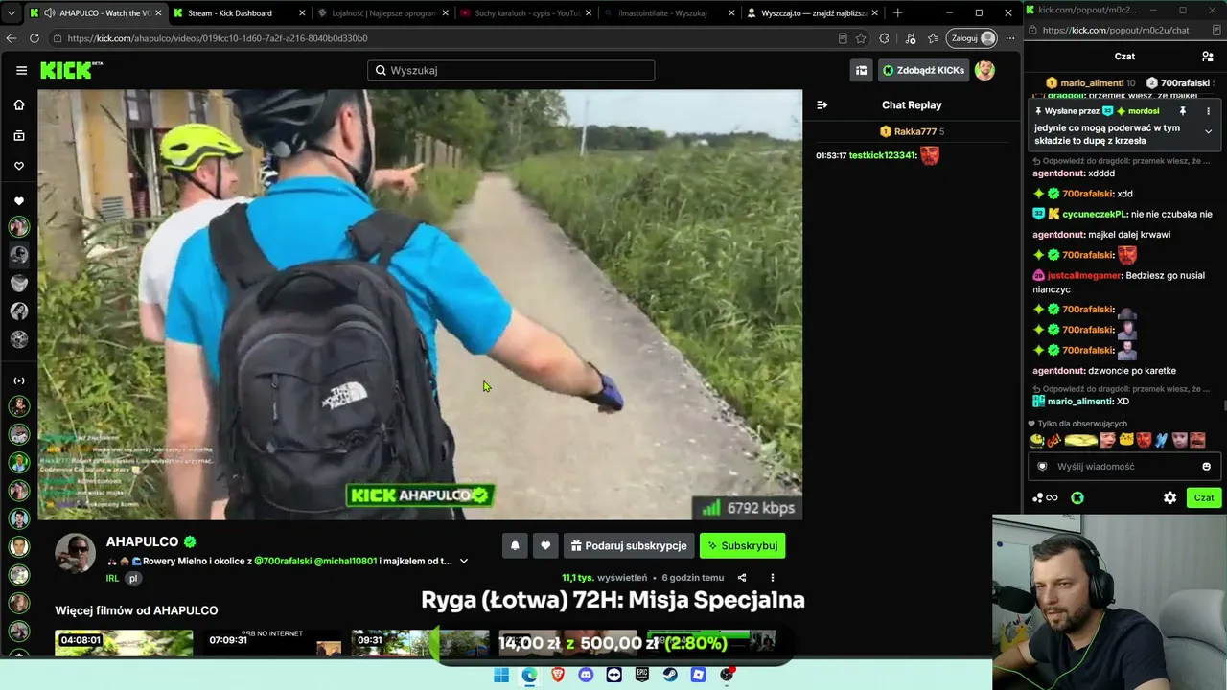The width and height of the screenshot is (1227, 690).
Task: Open the 07:09:31 video thumbnail
Action: [272, 642]
